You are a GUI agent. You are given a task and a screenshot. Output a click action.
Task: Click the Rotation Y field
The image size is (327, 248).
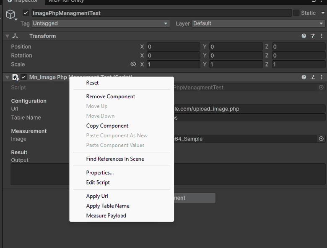point(236,56)
